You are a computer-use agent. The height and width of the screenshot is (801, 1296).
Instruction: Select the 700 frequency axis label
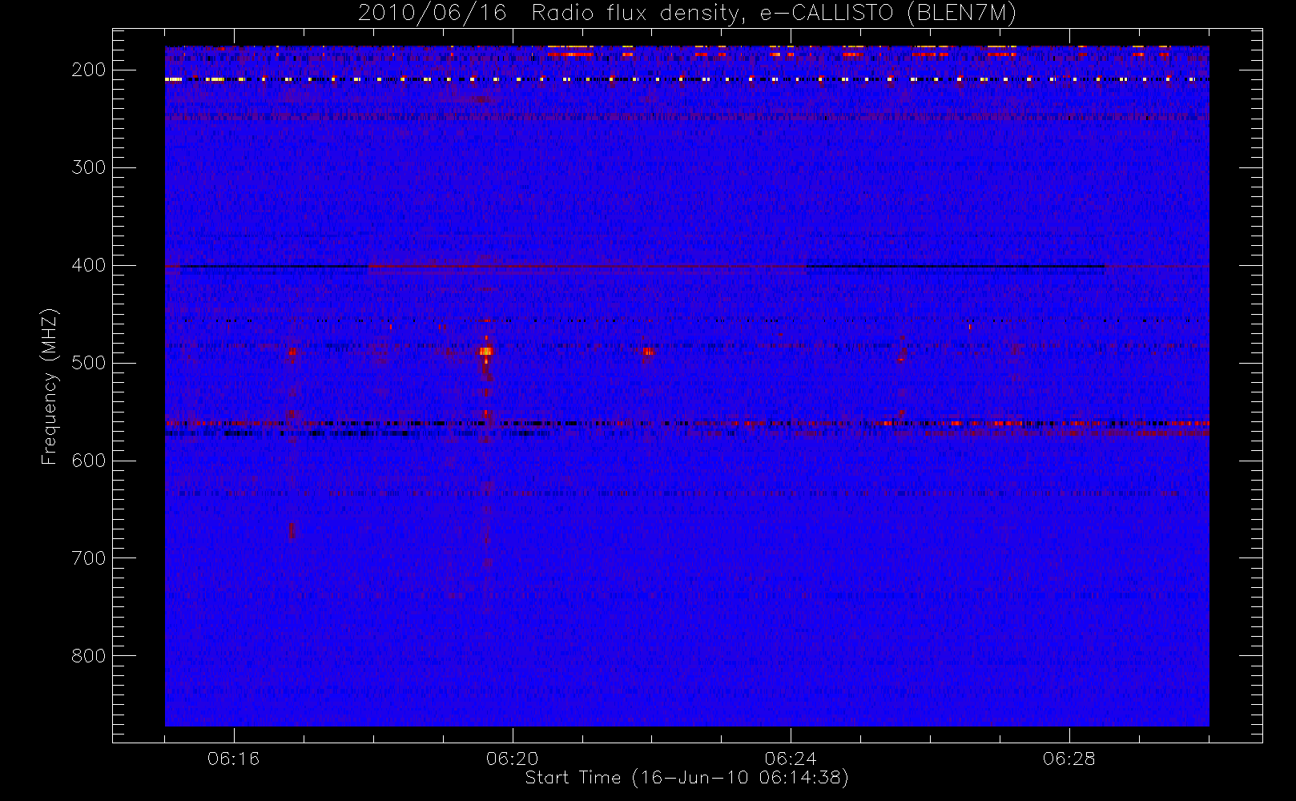coord(89,558)
